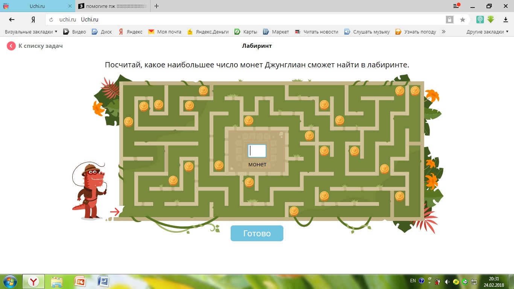Screen dimensions: 514x289
Task: Open a new tab with the plus button
Action: [x=157, y=6]
